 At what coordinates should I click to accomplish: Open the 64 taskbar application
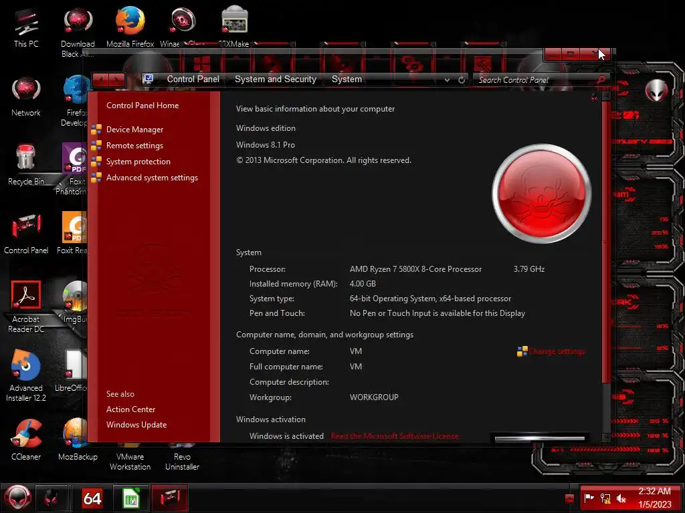point(92,498)
